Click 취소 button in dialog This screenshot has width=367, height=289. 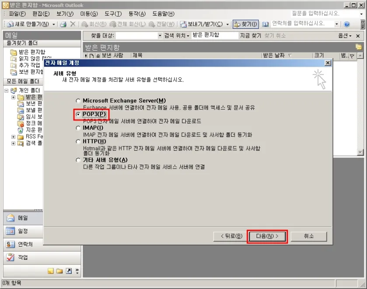pyautogui.click(x=309, y=236)
